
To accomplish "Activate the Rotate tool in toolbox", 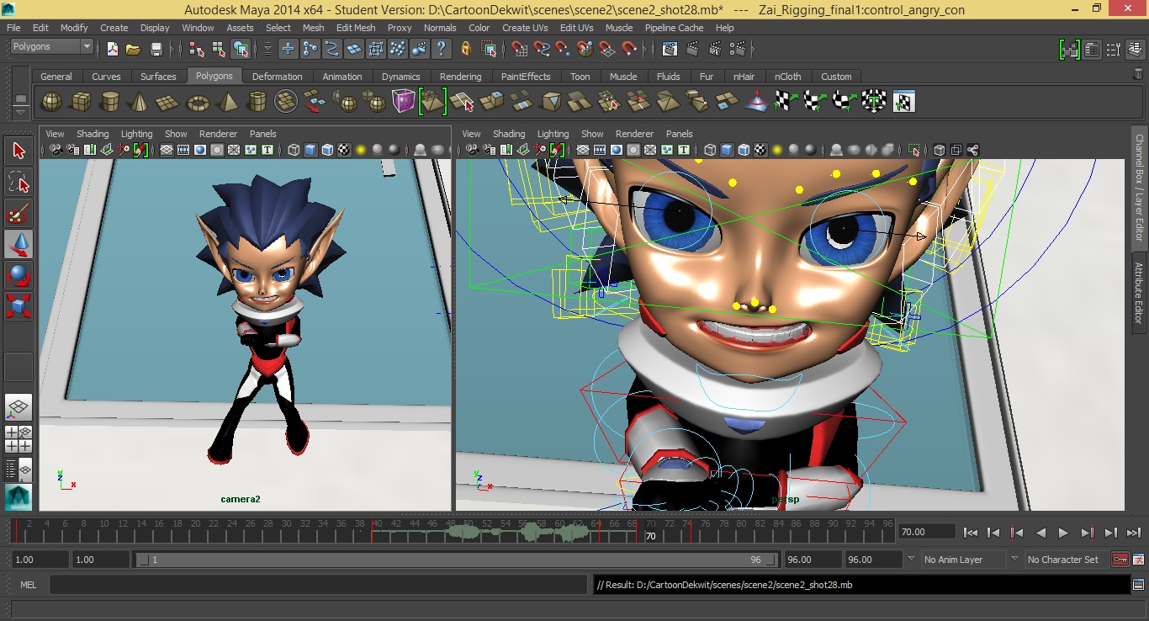I will point(19,274).
